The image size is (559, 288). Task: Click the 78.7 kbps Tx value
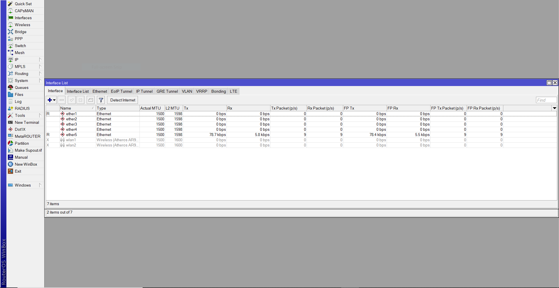pyautogui.click(x=217, y=135)
